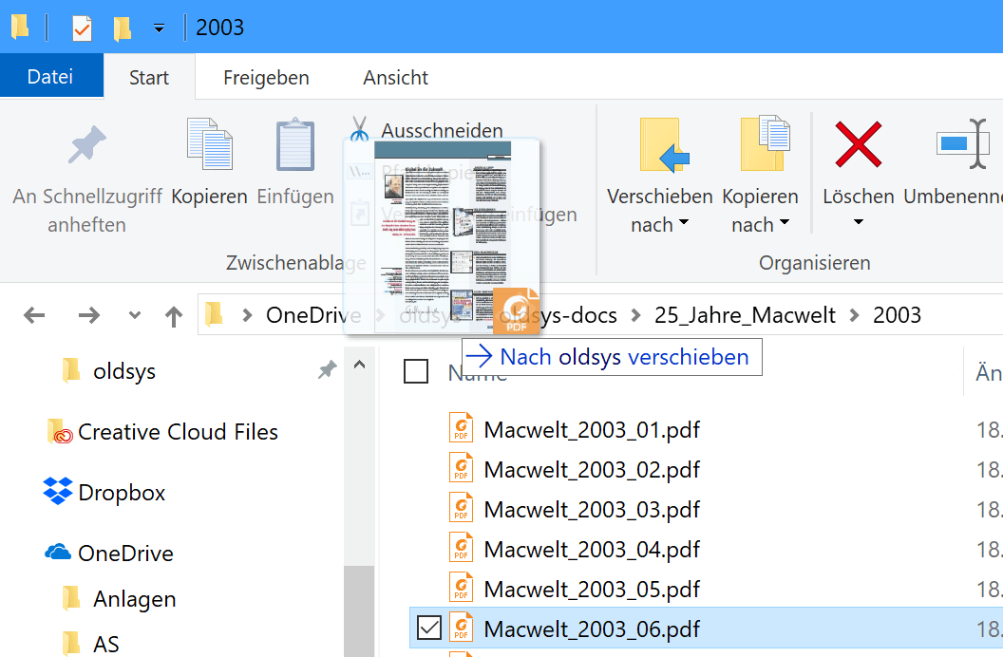Click the Kopieren icon in the ribbon
The height and width of the screenshot is (657, 1003).
[x=209, y=144]
